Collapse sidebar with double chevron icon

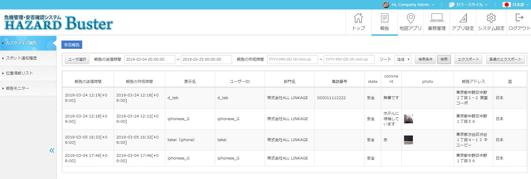pos(52,151)
